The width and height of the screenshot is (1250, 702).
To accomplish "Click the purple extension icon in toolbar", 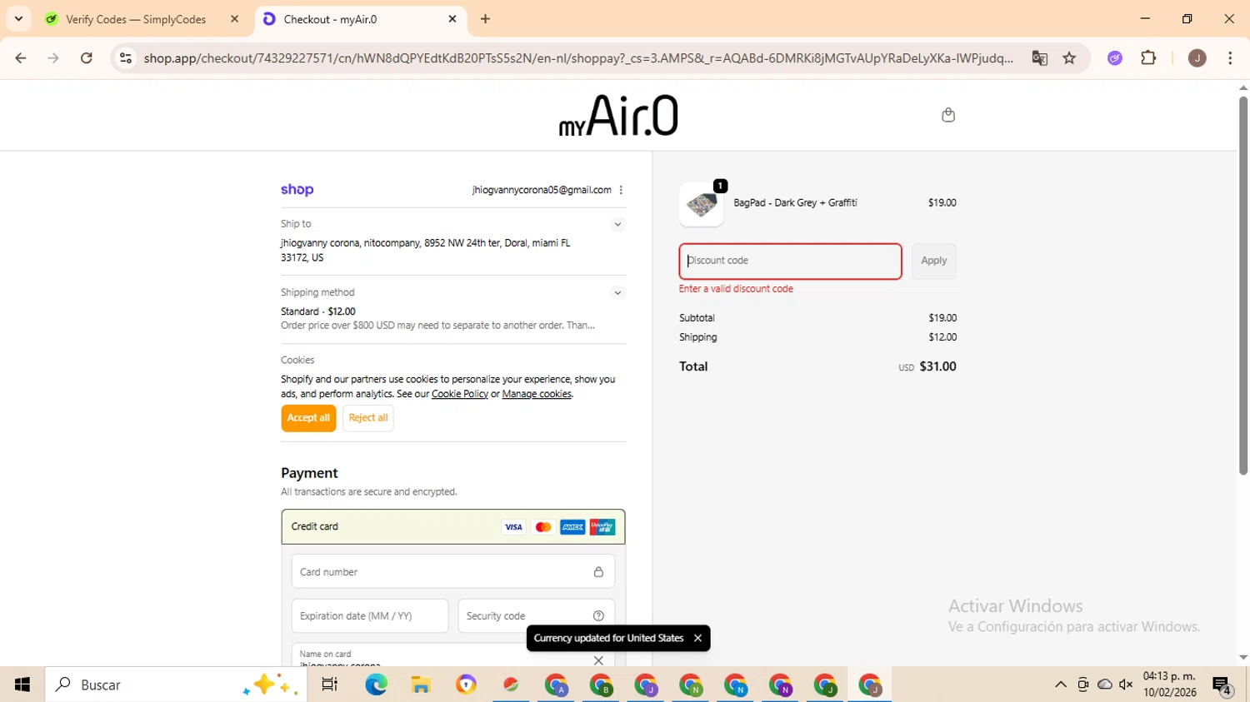I will (1114, 58).
